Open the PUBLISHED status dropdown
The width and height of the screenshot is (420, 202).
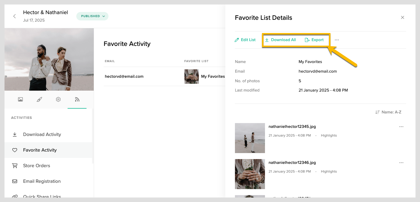coord(92,16)
